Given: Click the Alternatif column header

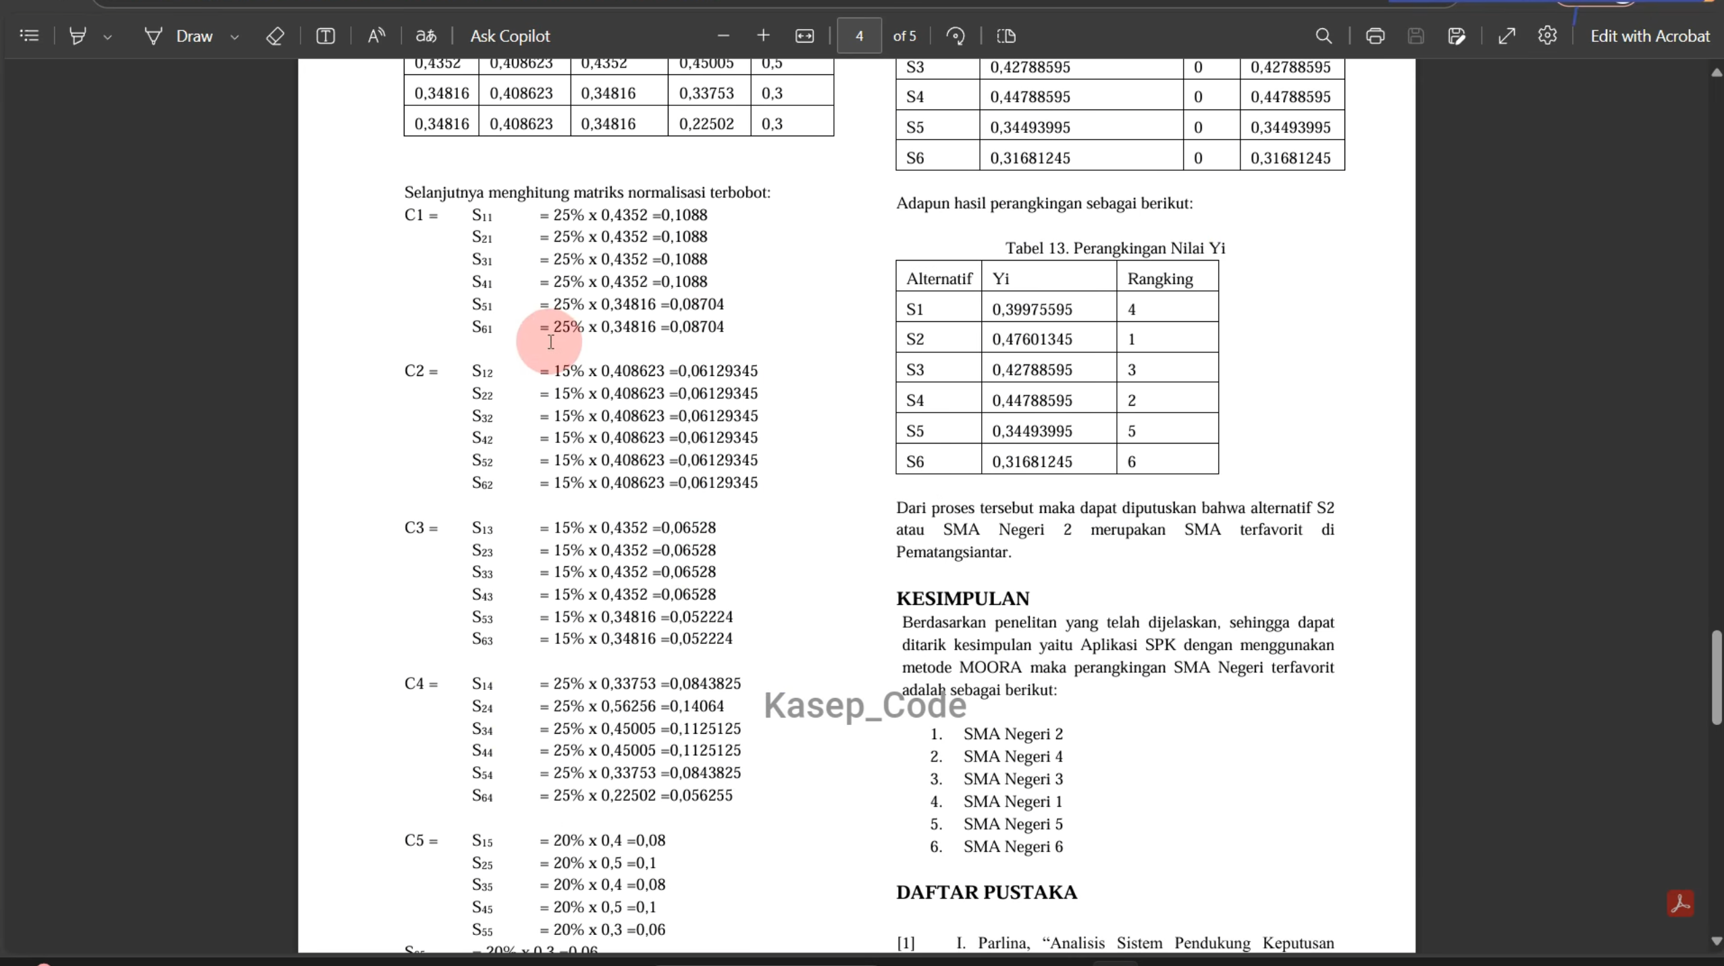Looking at the screenshot, I should 939,279.
